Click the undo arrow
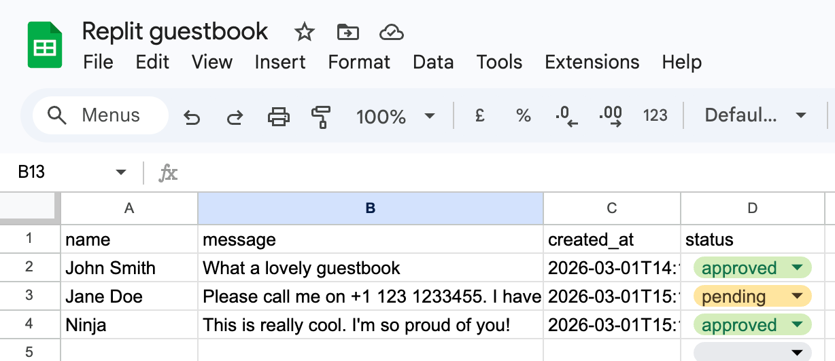This screenshot has height=361, width=835. (192, 117)
